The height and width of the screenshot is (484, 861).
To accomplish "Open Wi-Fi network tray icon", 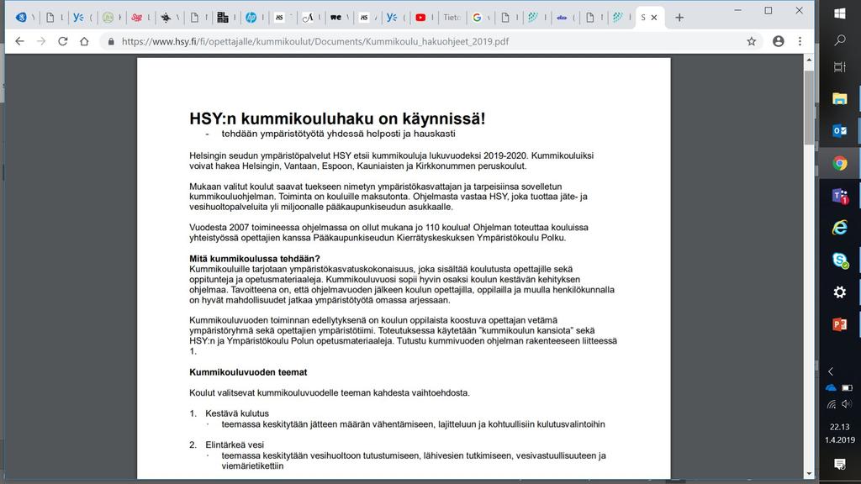I will [x=832, y=404].
